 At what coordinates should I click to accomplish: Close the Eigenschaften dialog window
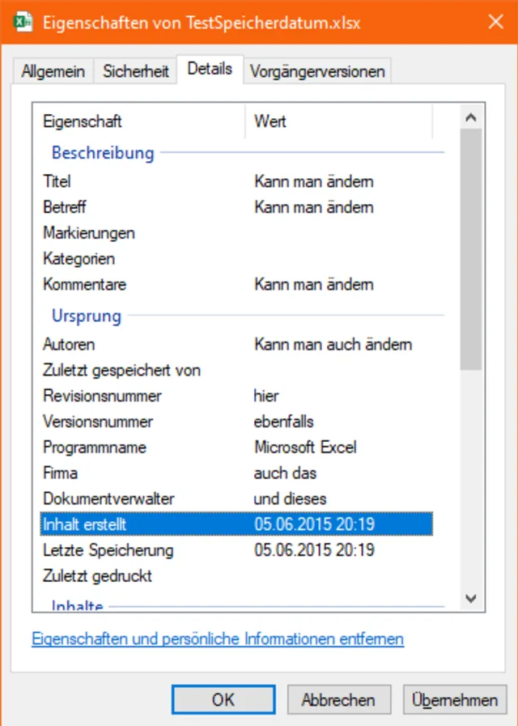[495, 22]
